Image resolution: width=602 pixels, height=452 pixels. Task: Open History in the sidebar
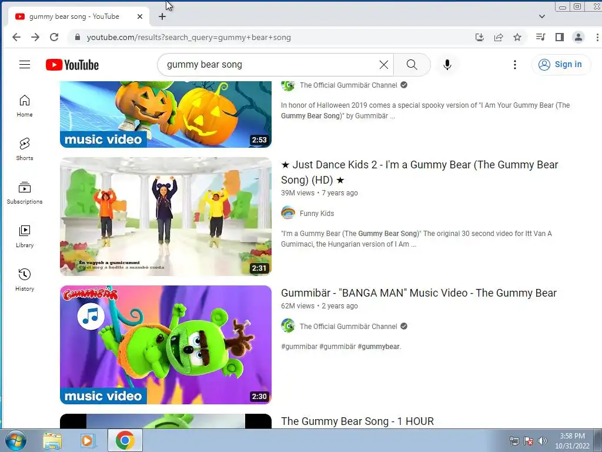[25, 280]
